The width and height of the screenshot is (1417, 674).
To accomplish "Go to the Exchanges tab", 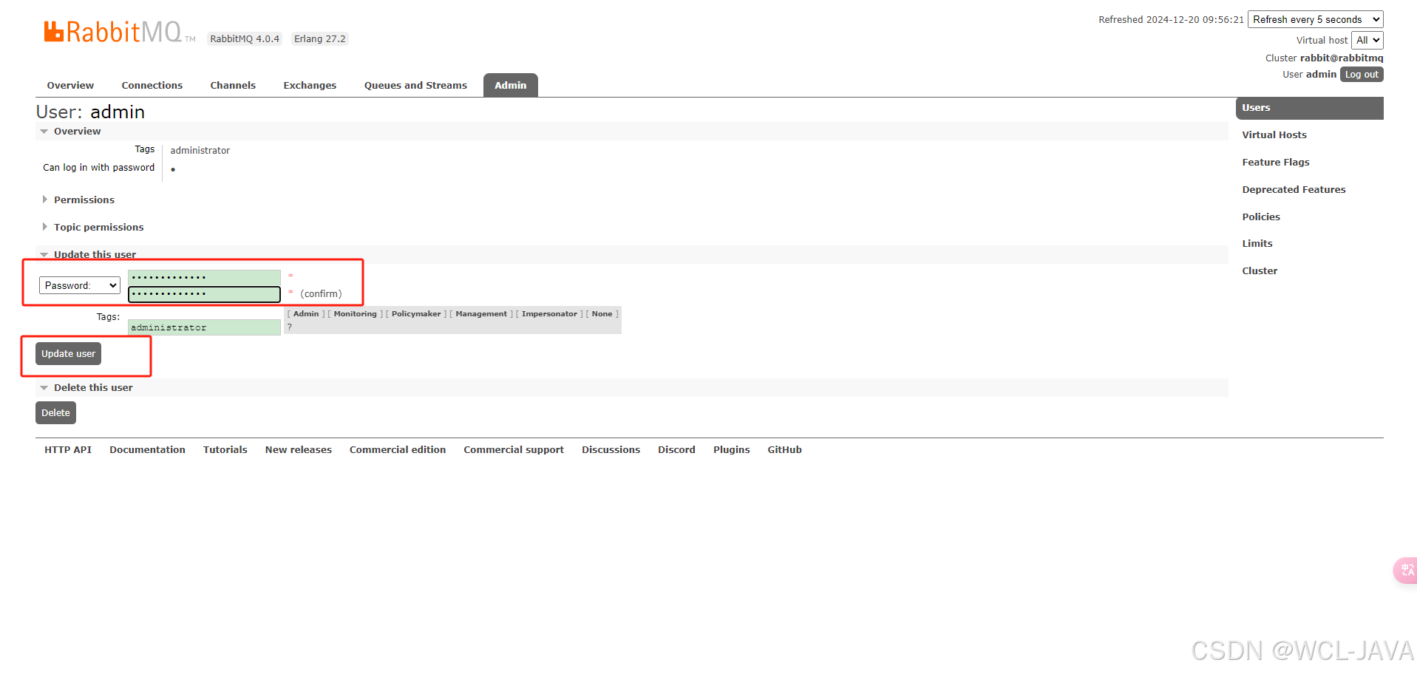I will click(x=310, y=86).
